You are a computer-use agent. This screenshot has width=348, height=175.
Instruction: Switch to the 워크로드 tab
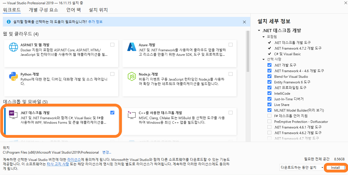tap(12, 10)
